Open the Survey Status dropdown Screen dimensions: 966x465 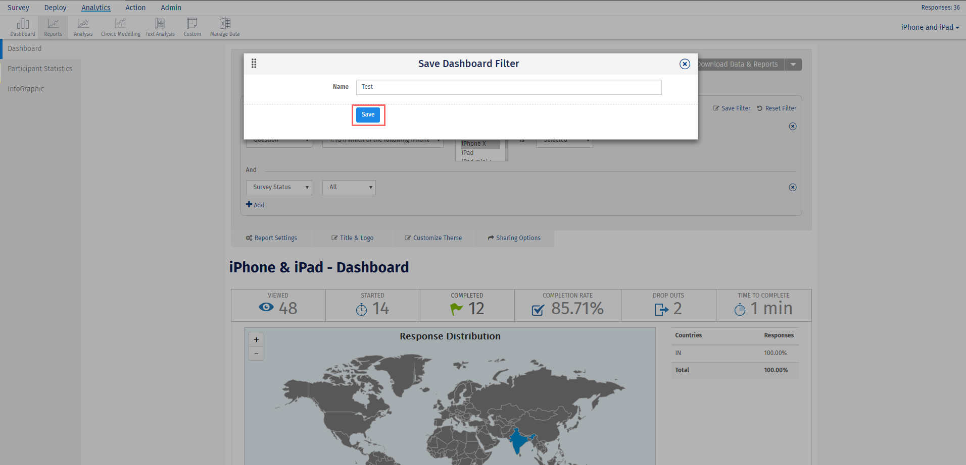point(278,187)
